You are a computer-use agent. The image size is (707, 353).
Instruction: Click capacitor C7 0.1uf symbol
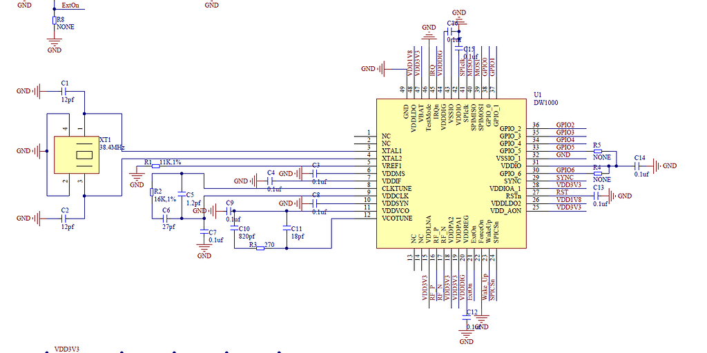pos(204,232)
